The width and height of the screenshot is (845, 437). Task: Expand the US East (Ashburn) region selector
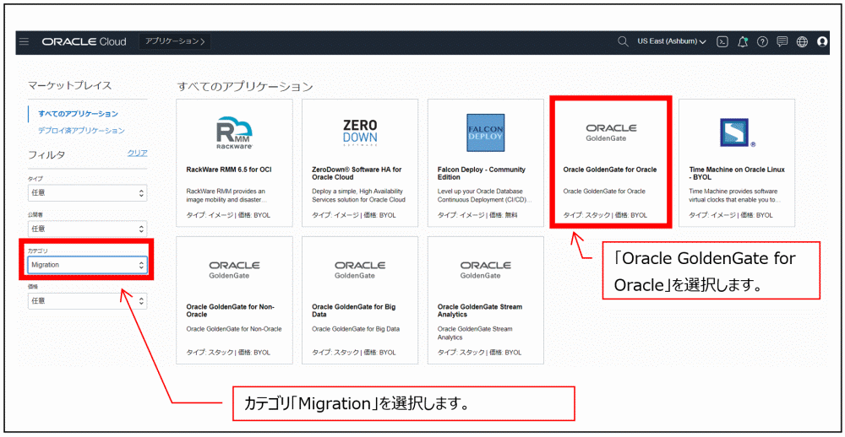pos(672,42)
